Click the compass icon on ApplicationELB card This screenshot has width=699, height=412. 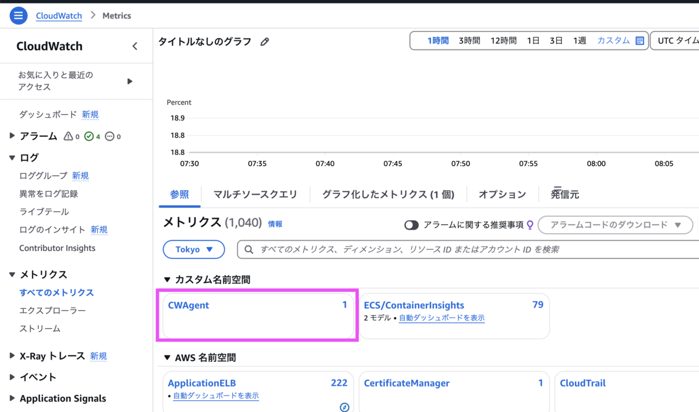[x=344, y=407]
